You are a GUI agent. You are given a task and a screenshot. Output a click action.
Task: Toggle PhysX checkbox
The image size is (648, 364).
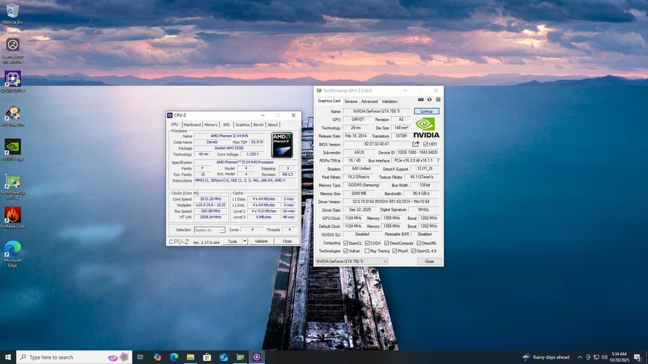[x=395, y=251]
